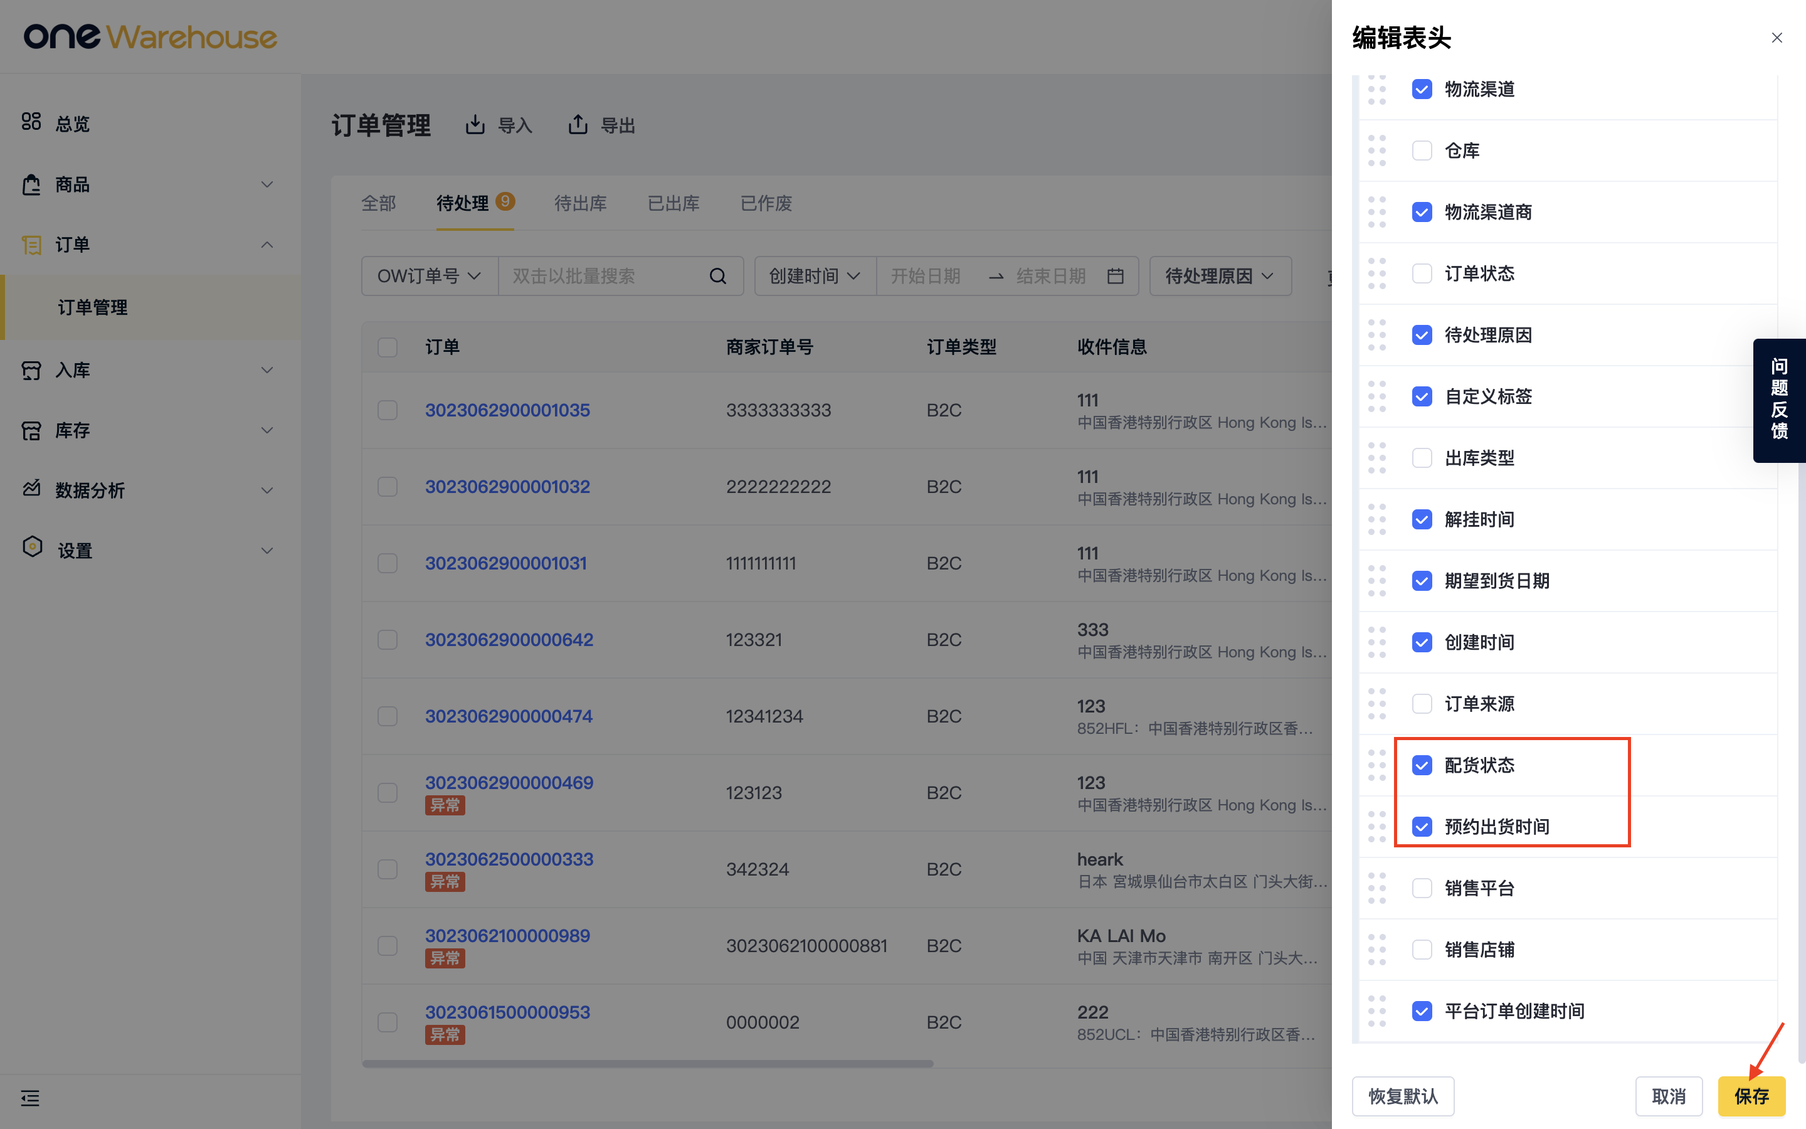Open the 待处理原因 filter dropdown
Viewport: 1806px width, 1129px height.
click(x=1220, y=276)
